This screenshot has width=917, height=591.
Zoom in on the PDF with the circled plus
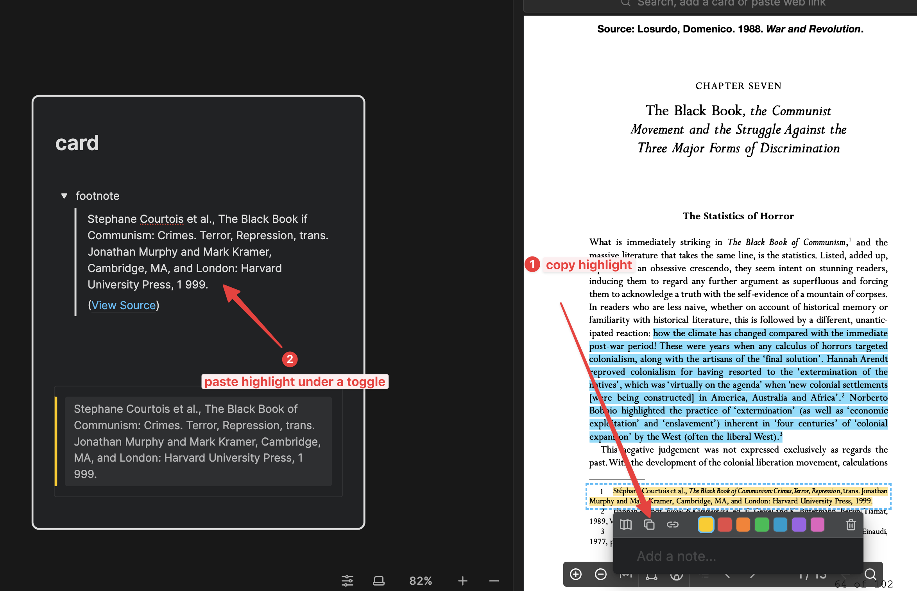[x=576, y=574]
